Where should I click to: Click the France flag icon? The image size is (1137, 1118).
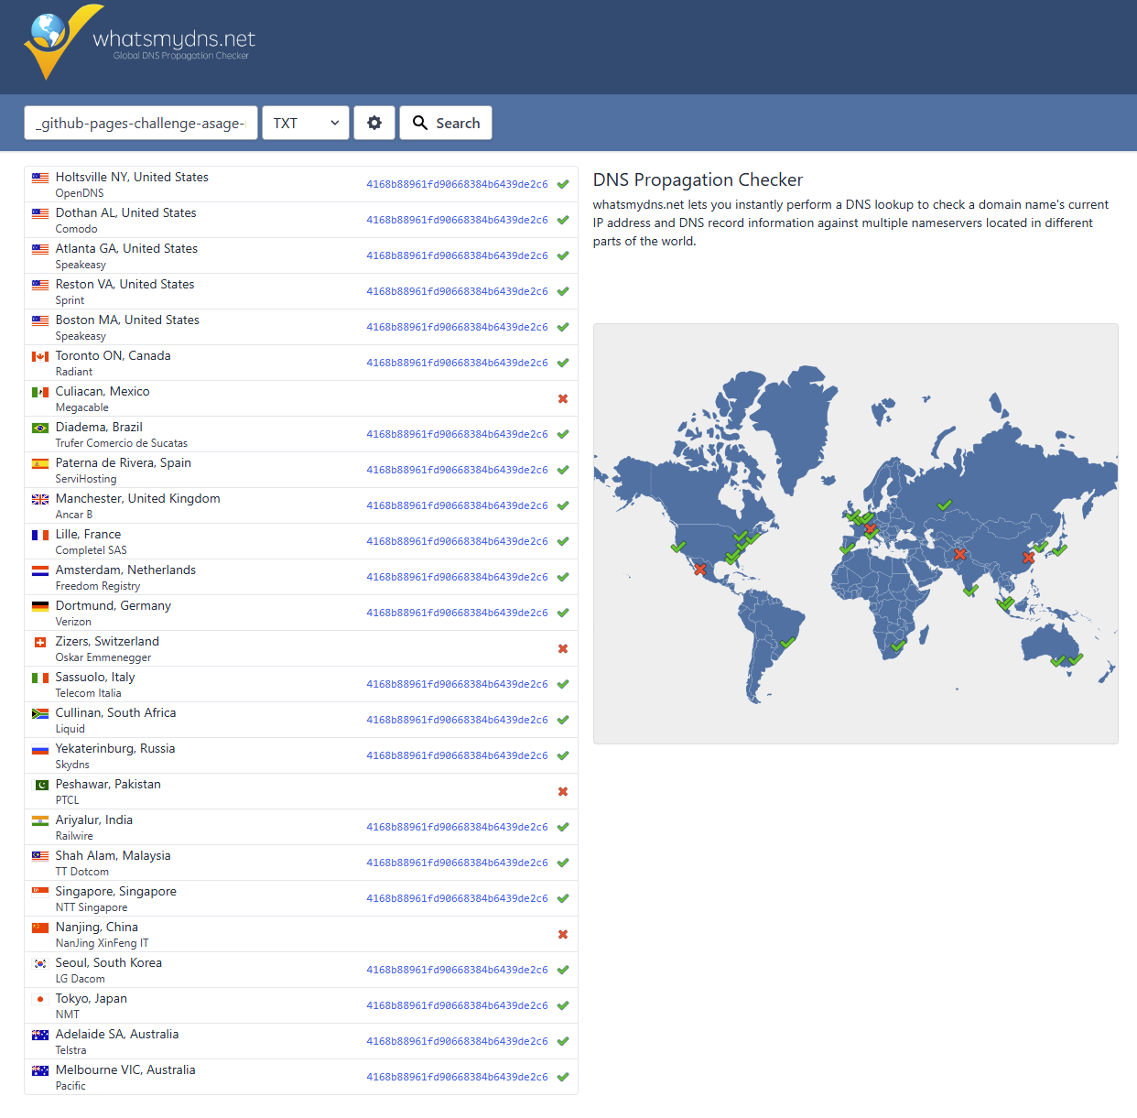pos(40,535)
